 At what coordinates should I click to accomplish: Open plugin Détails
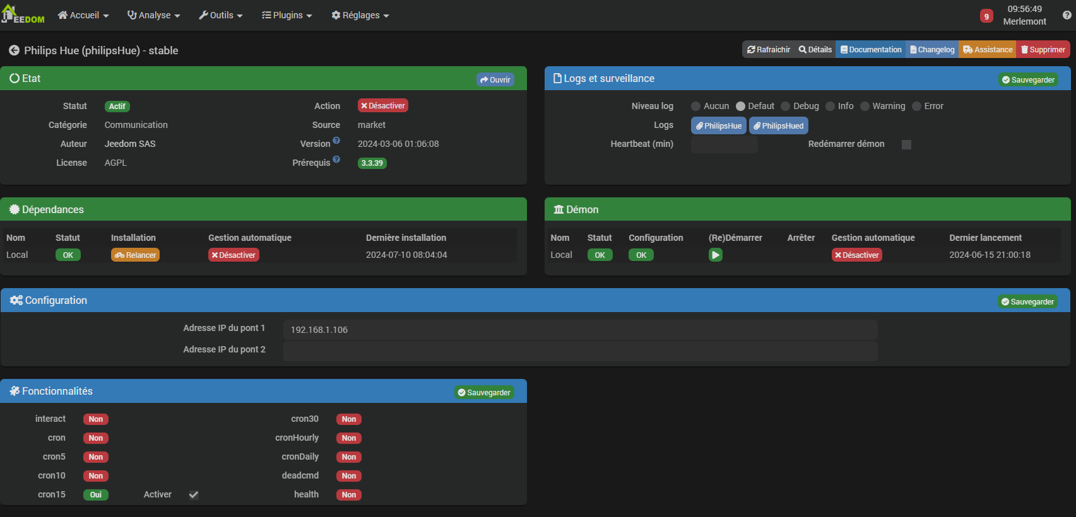[815, 50]
